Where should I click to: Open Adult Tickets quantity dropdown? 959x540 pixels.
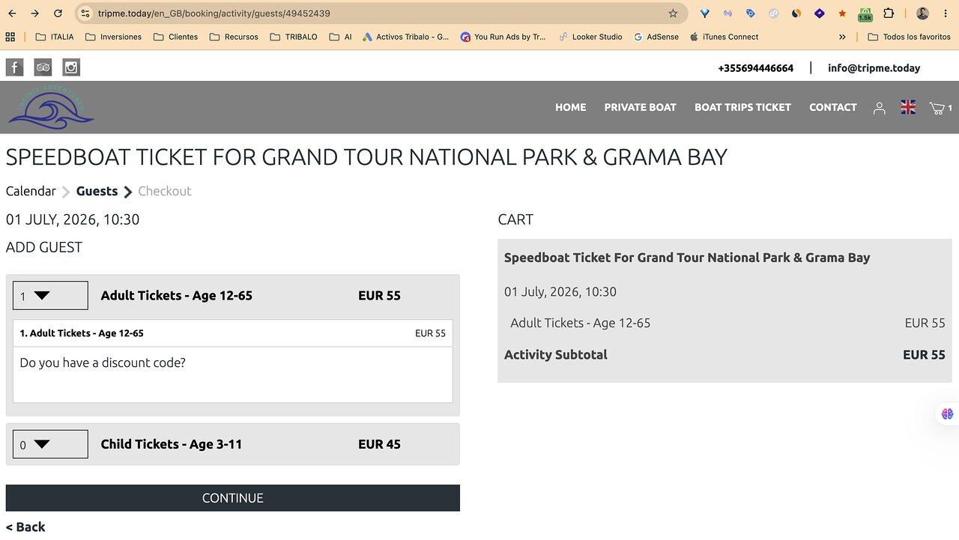coord(50,295)
